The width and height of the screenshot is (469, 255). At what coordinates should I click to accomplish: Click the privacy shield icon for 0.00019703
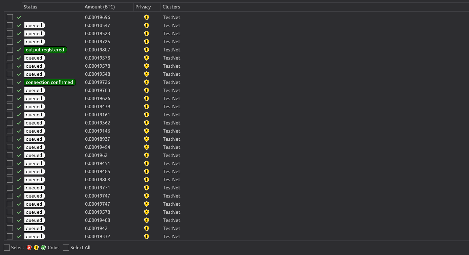tap(147, 90)
